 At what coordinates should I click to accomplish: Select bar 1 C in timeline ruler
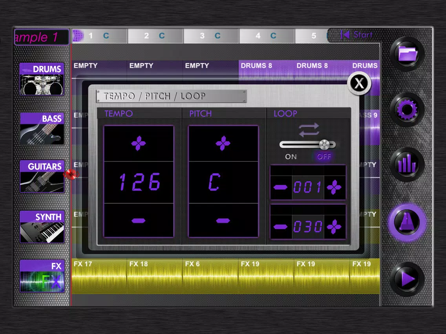[x=99, y=36]
